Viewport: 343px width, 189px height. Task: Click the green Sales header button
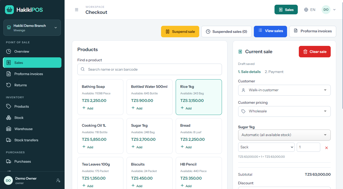click(286, 10)
